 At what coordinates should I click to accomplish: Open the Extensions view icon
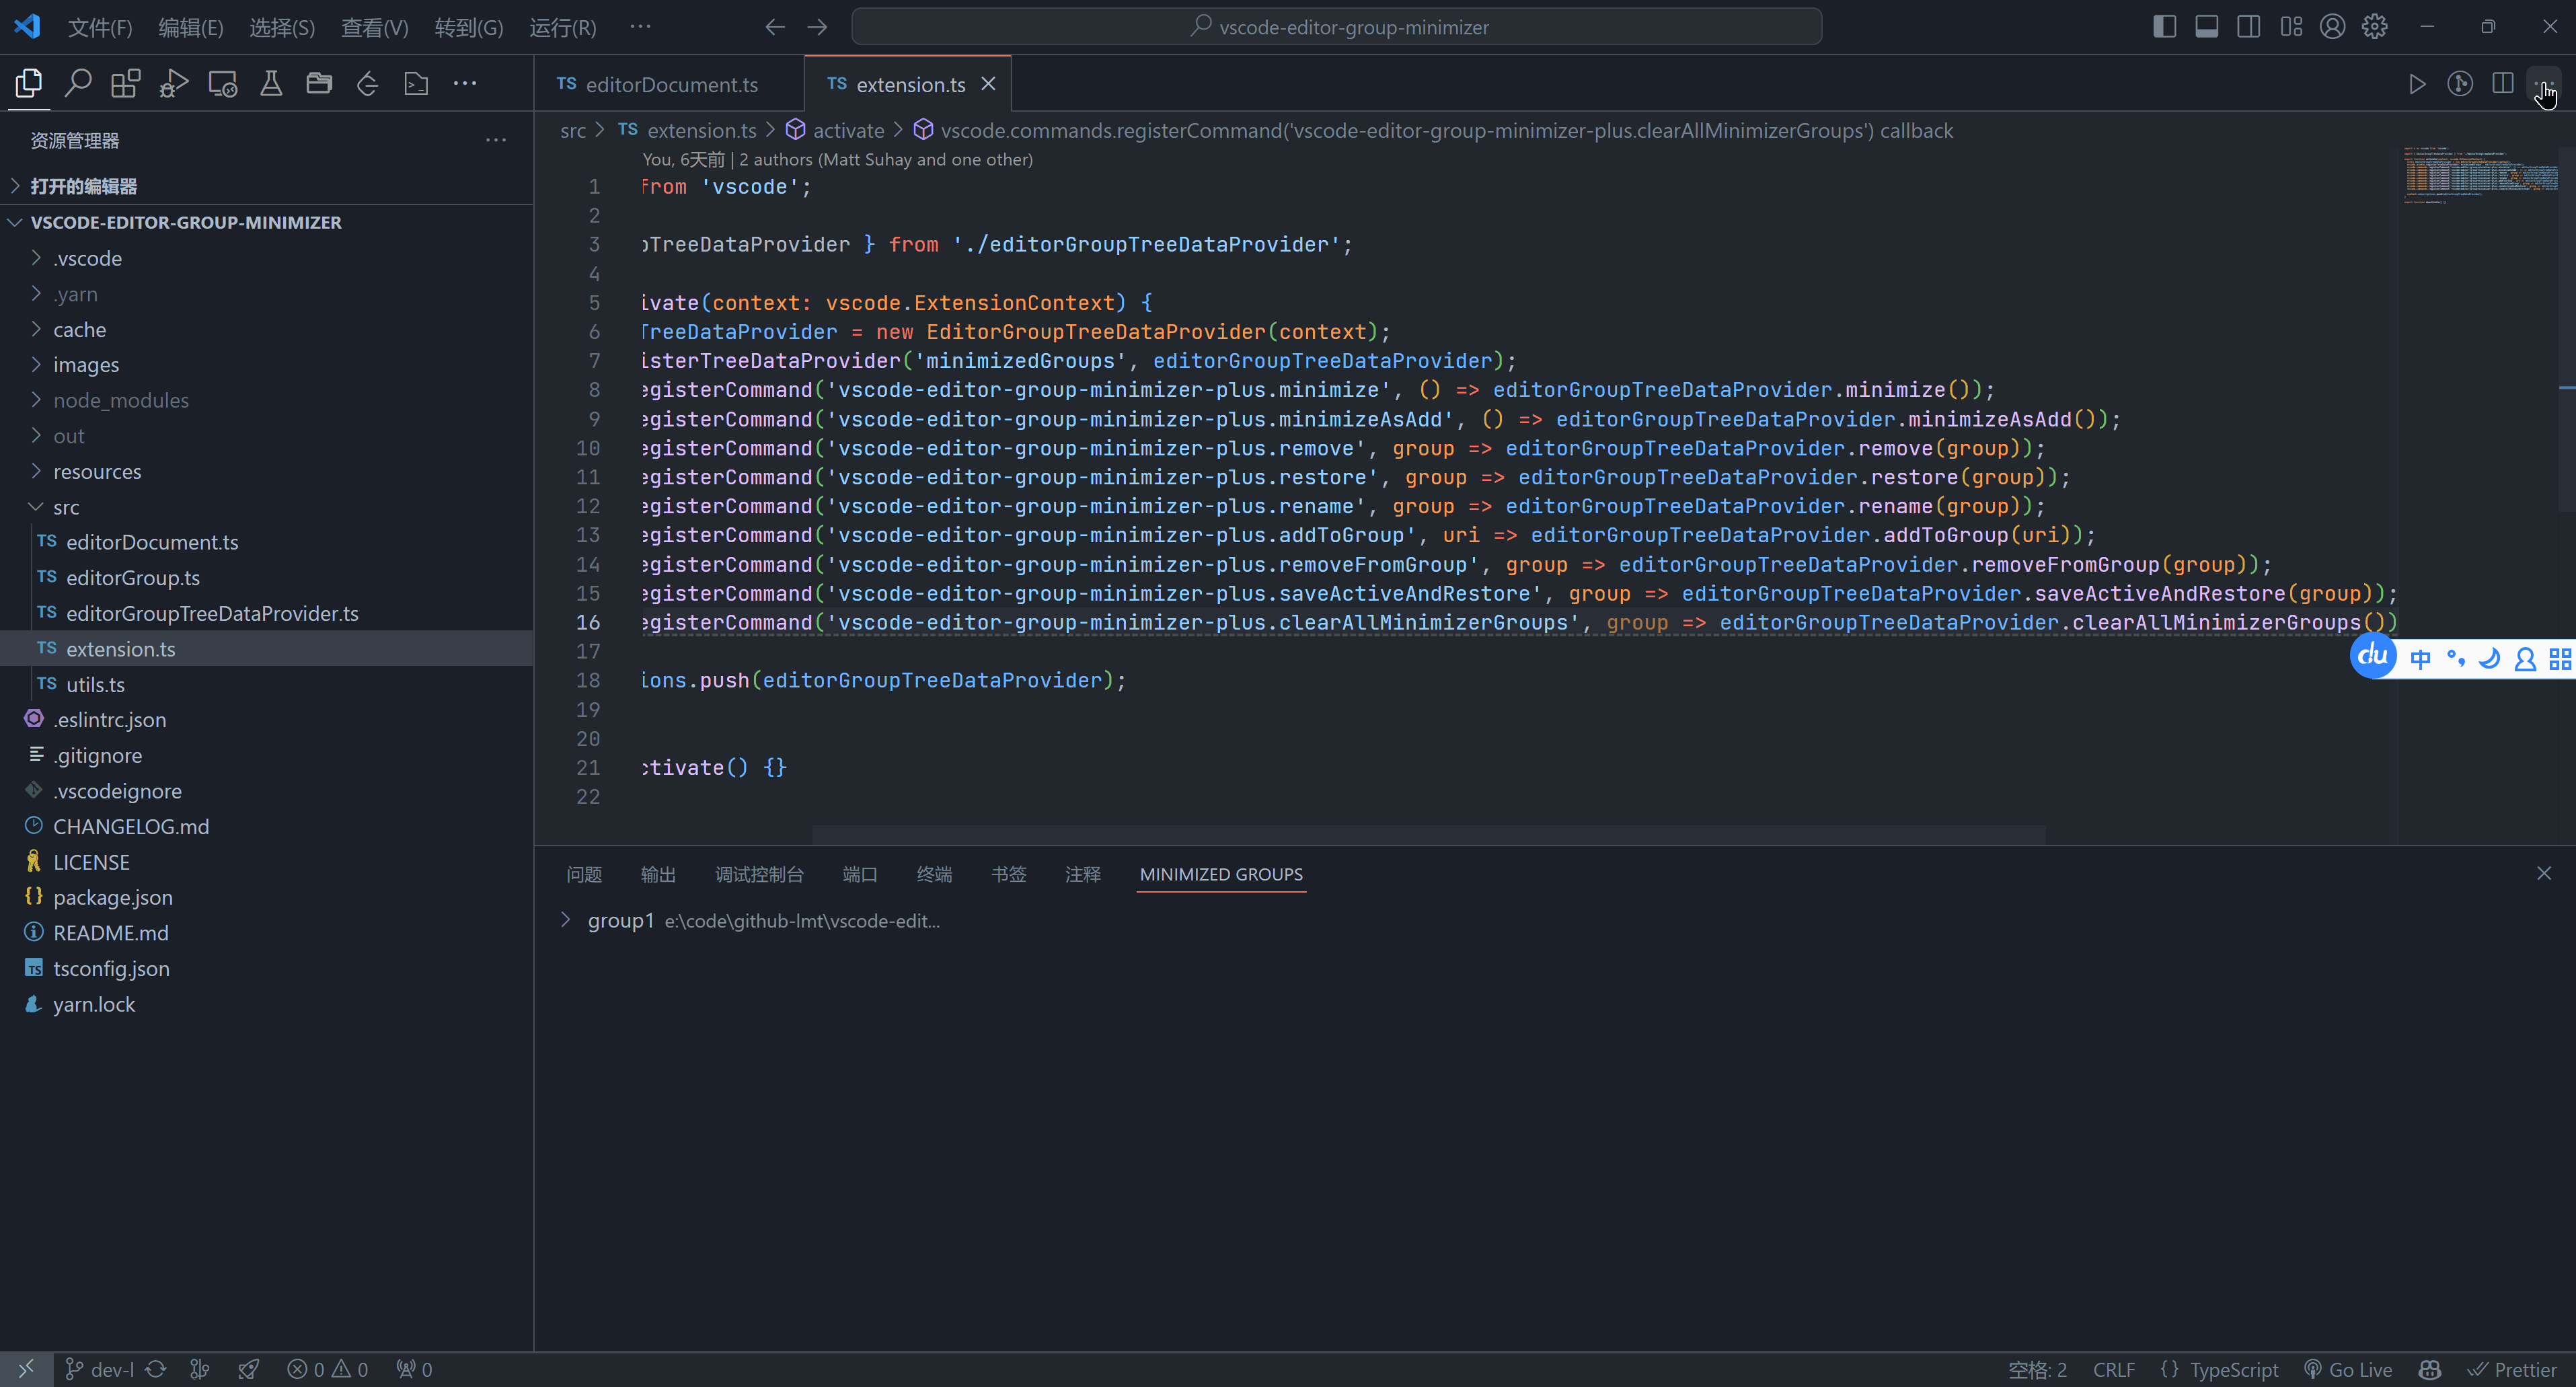(126, 83)
